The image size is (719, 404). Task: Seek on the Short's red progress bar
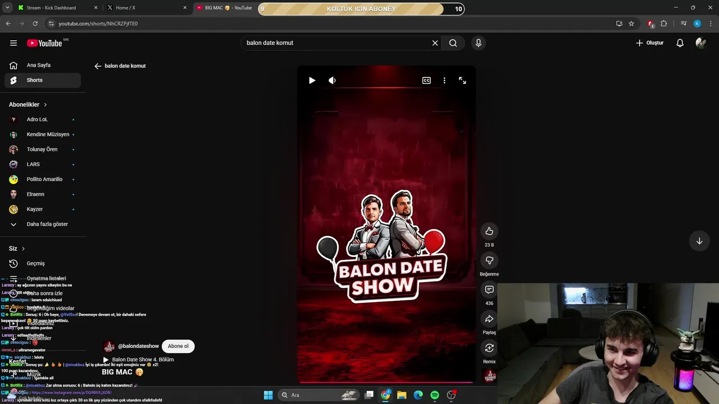coord(386,383)
